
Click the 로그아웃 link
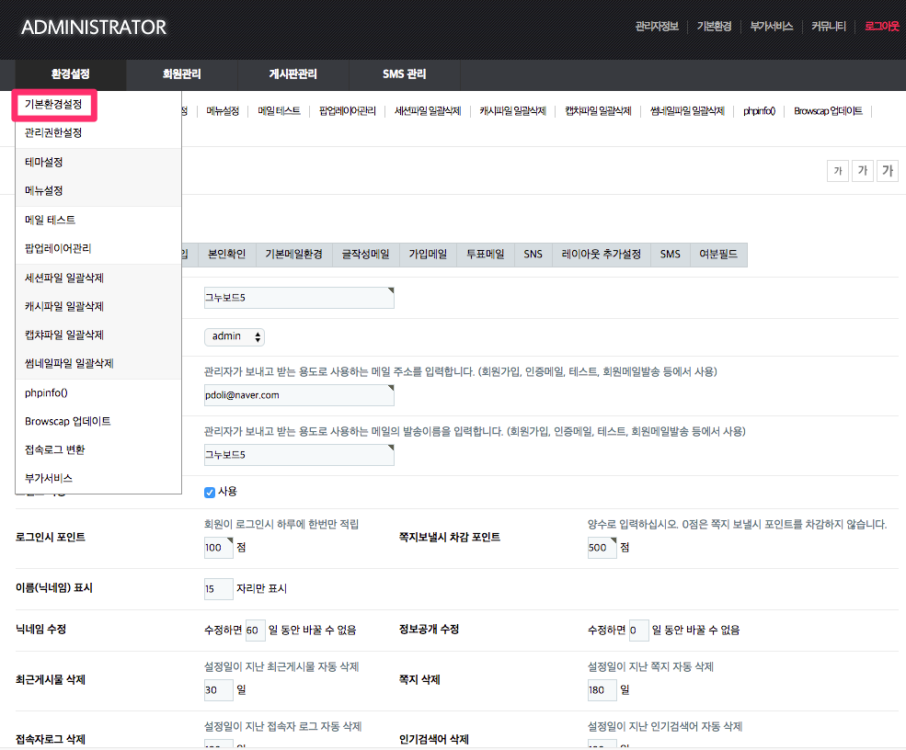pos(881,27)
